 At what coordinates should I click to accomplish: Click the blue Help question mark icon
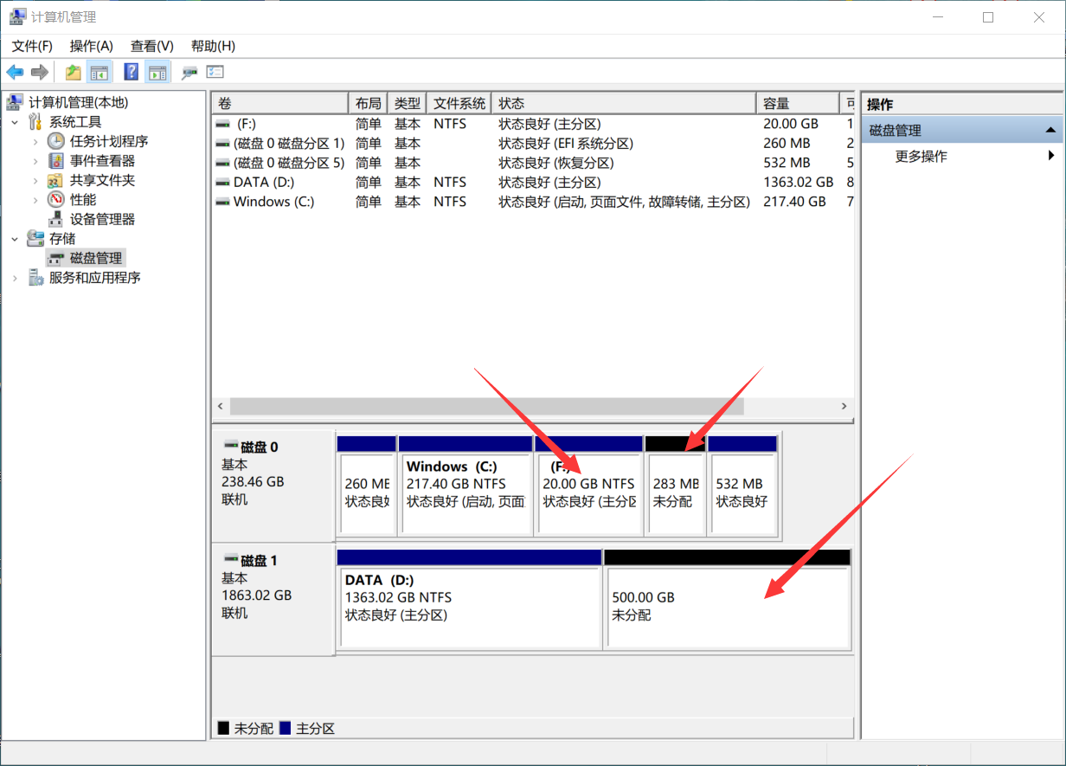click(132, 72)
